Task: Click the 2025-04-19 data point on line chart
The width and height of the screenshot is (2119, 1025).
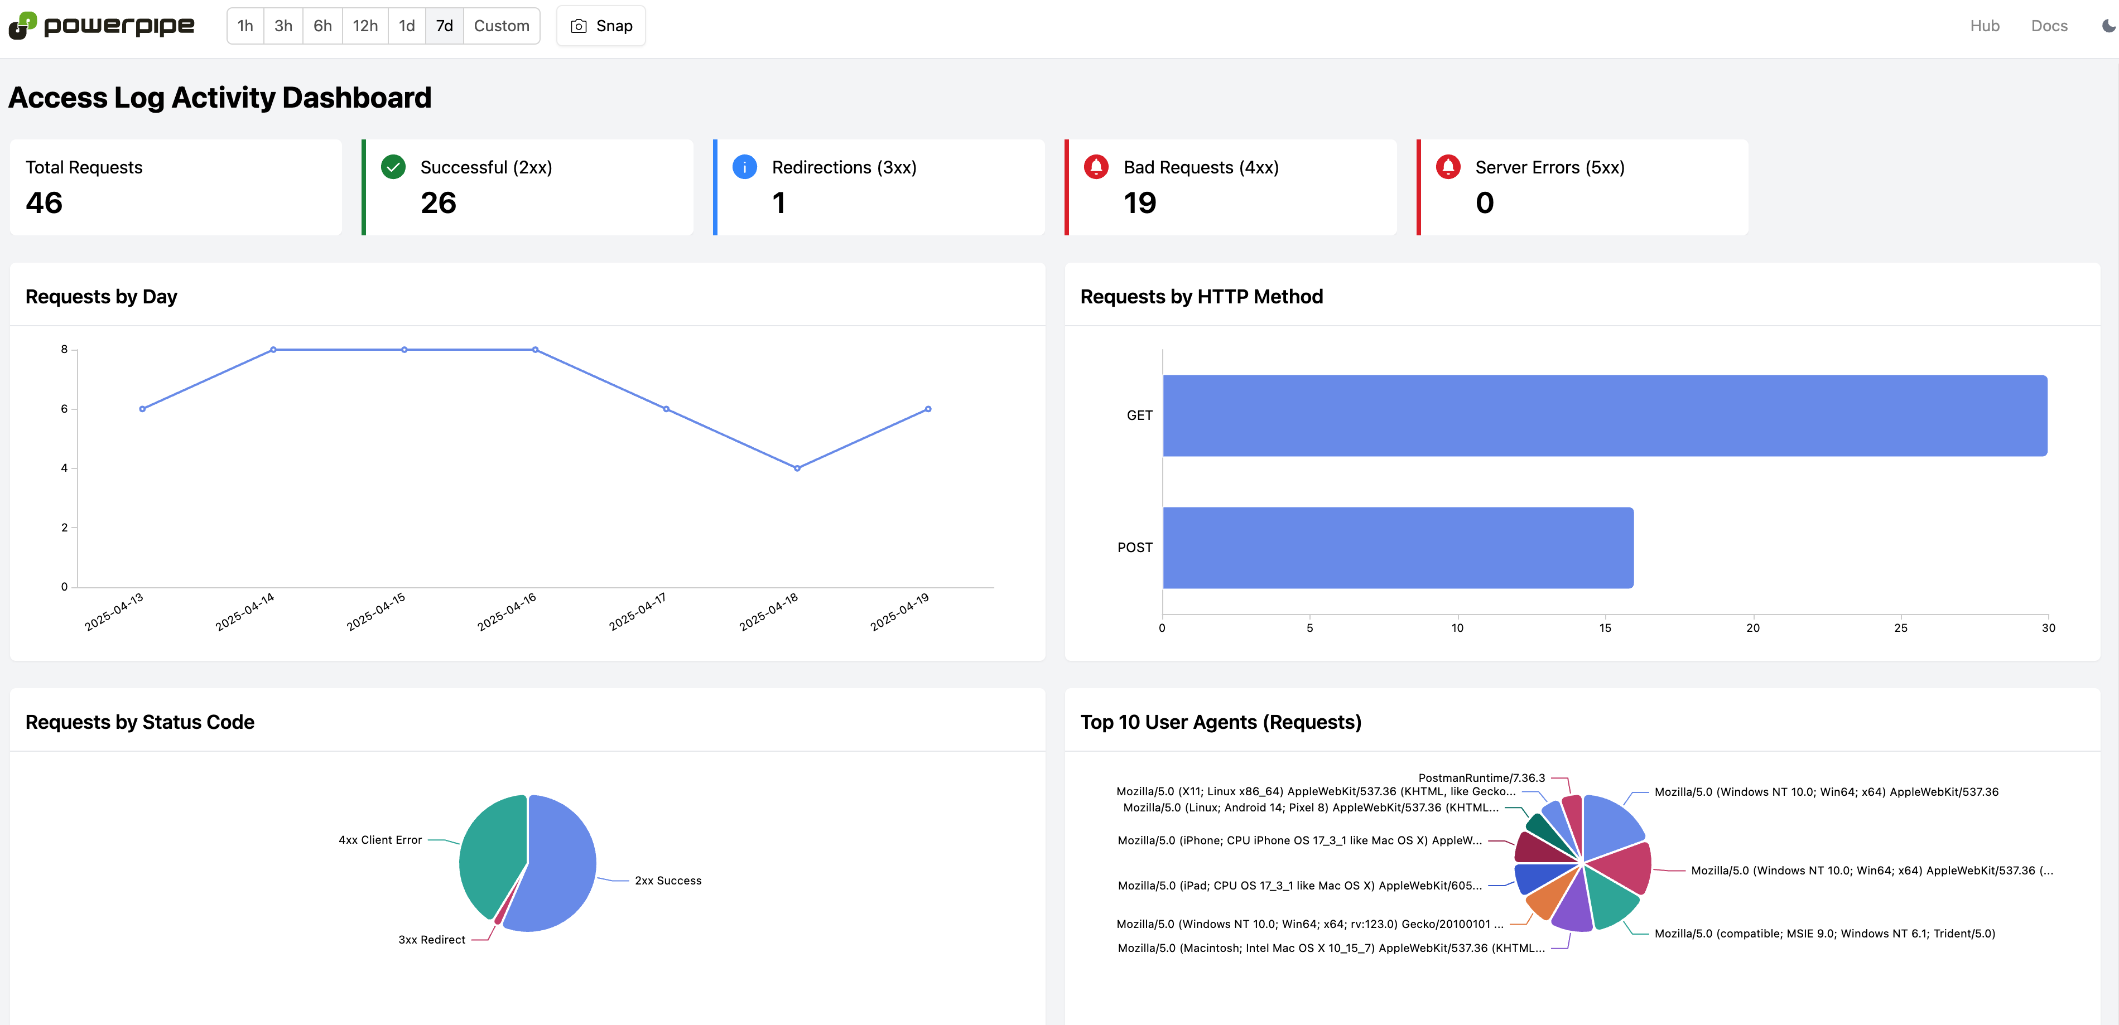Action: click(928, 409)
